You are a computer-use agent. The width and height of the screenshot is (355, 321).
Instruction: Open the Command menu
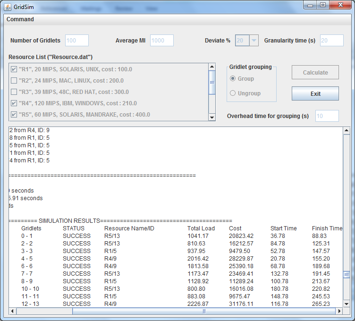(x=20, y=19)
